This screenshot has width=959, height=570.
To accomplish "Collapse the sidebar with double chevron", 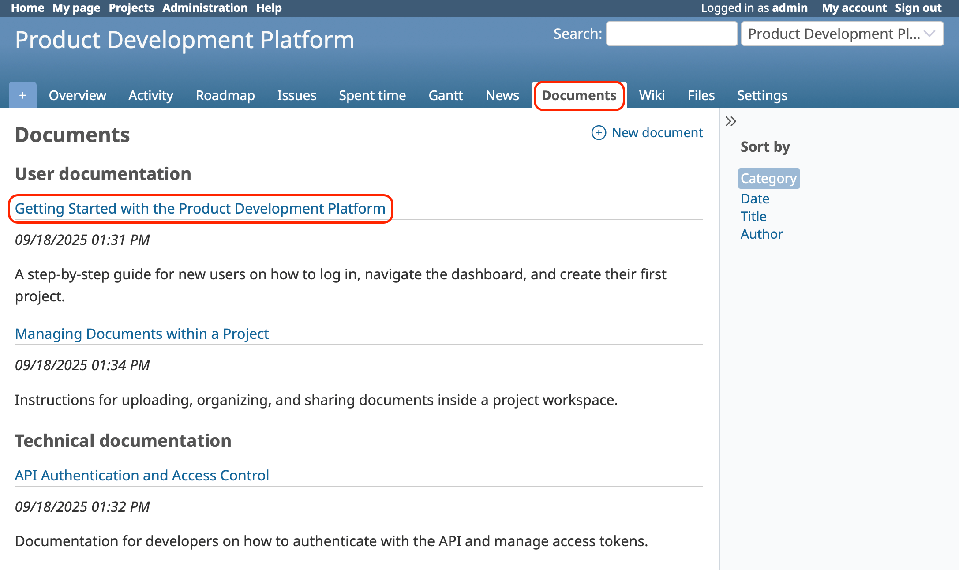I will 730,121.
